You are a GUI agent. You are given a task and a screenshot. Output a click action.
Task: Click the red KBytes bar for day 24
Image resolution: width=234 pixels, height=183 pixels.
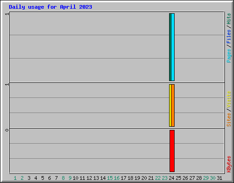click(x=172, y=151)
